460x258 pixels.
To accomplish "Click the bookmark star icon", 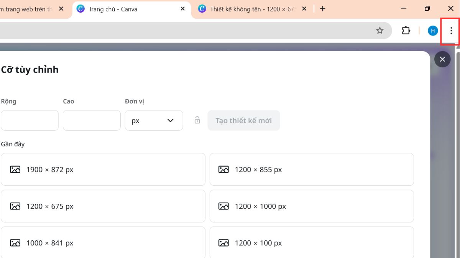I will (x=380, y=30).
